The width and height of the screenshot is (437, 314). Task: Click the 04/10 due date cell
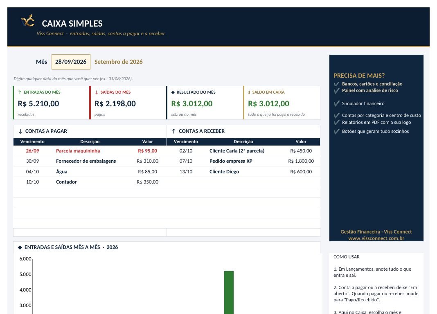tap(32, 171)
